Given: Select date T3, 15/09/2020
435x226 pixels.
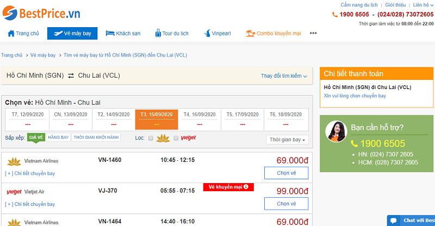Looking at the screenshot, I should click(x=157, y=119).
